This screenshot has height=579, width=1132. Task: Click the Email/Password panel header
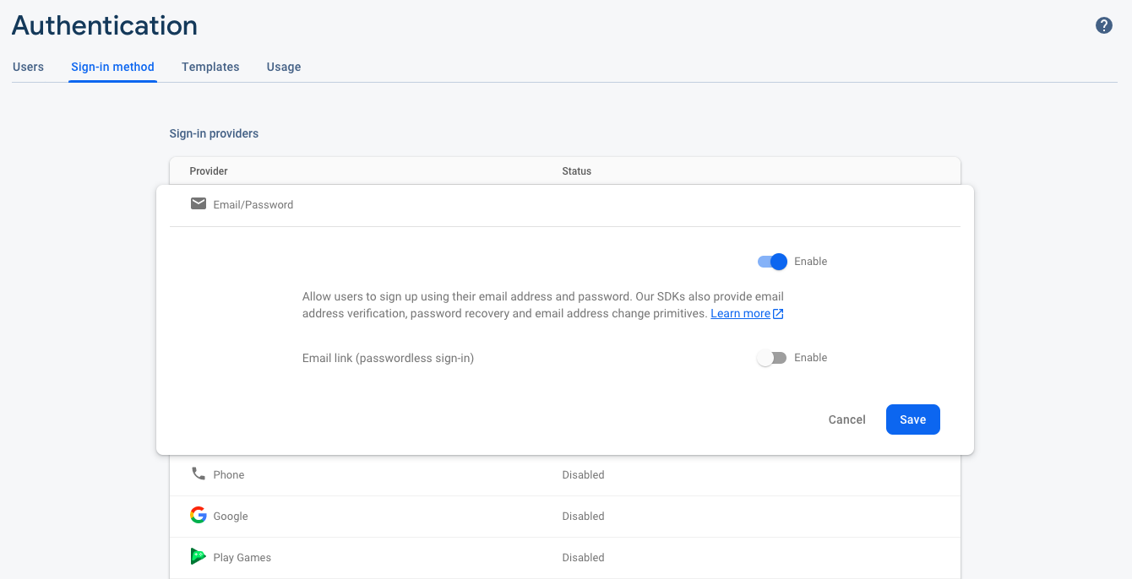pos(253,205)
